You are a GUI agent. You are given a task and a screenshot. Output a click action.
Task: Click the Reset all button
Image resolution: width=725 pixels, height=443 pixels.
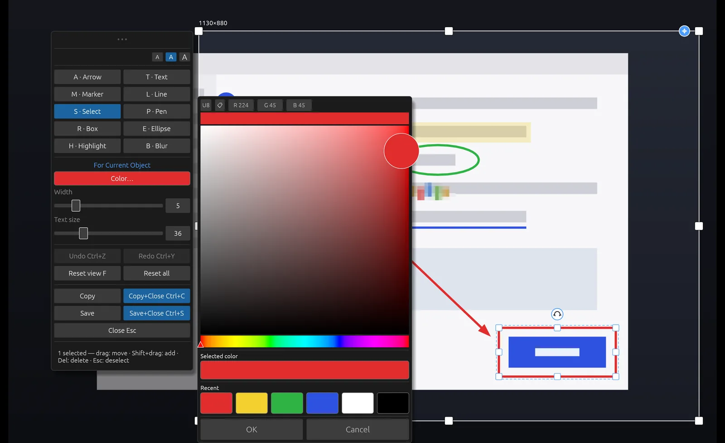[x=157, y=273]
